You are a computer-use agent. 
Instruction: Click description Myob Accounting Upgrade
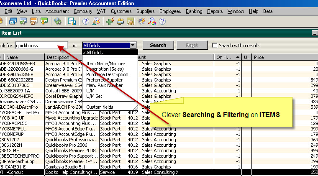72,118
